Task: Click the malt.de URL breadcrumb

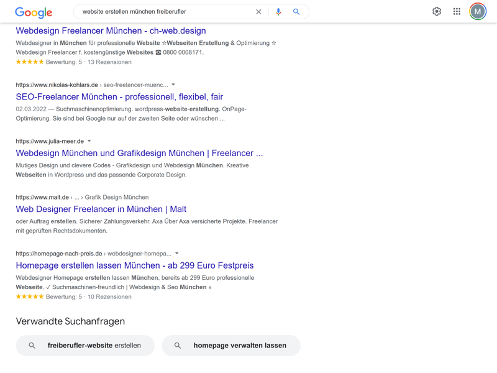Action: [42, 197]
